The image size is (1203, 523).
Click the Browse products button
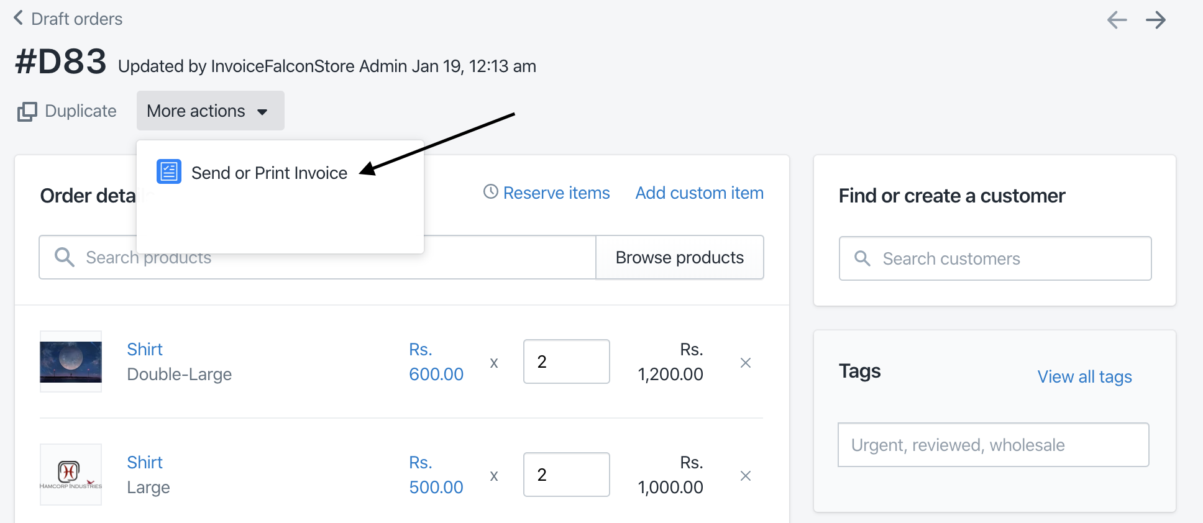(680, 257)
